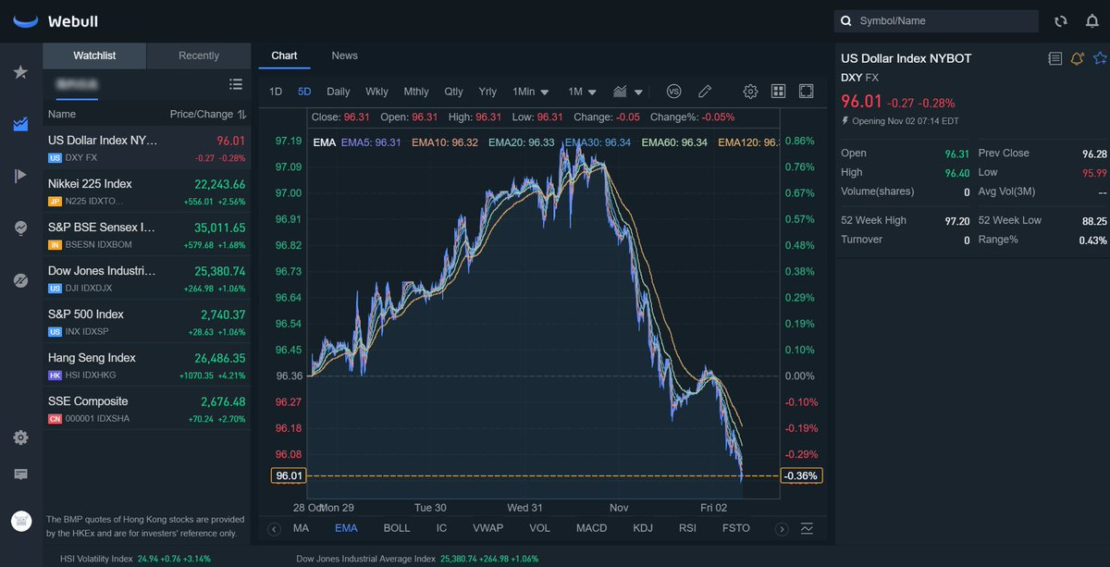Open the chart type dropdown
Screen dimensions: 1110x567
coord(628,92)
